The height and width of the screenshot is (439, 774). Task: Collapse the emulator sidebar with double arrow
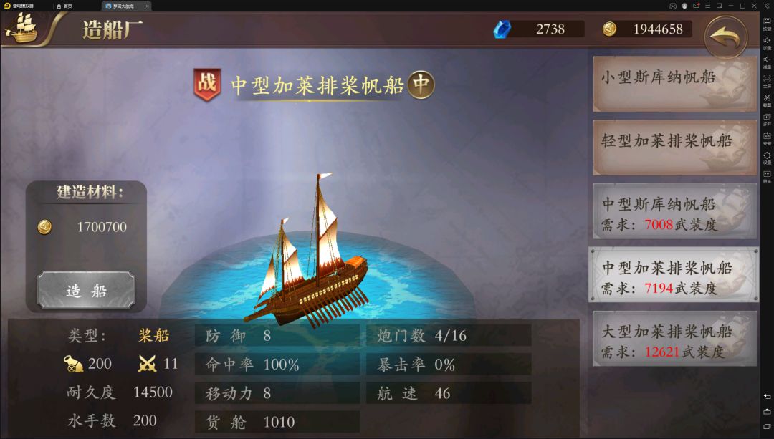pos(766,6)
